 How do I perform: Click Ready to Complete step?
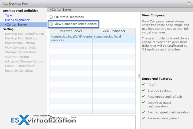point(19,71)
